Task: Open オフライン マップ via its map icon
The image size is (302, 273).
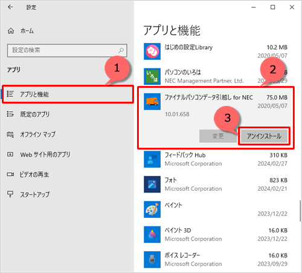Action: (10, 134)
